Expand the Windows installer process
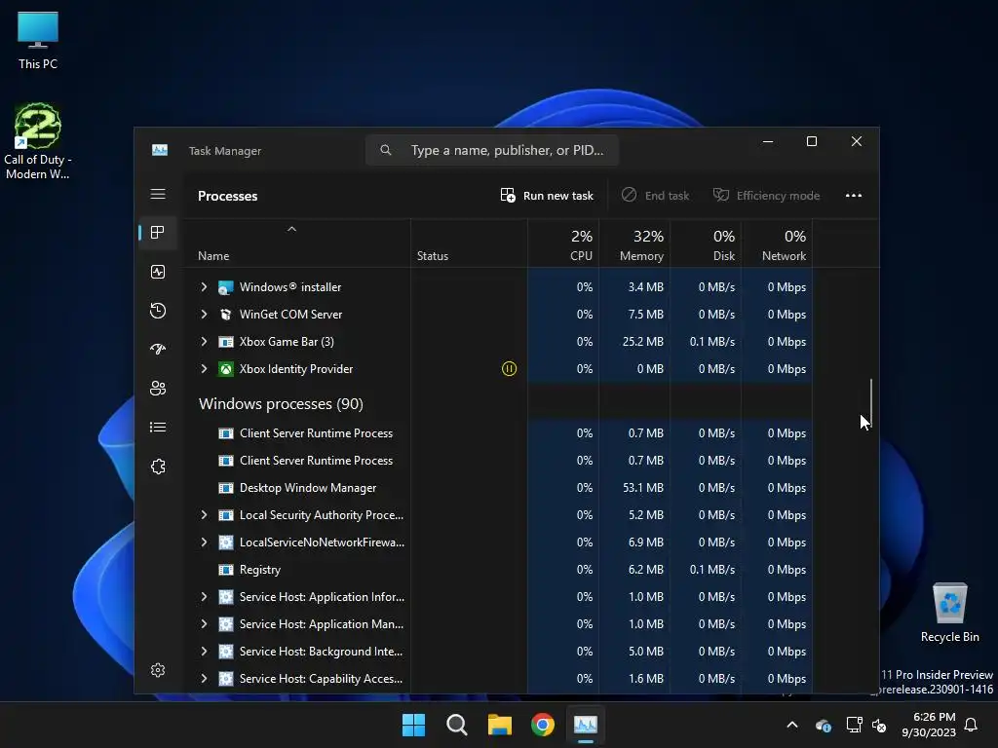This screenshot has height=748, width=998. pyautogui.click(x=204, y=287)
